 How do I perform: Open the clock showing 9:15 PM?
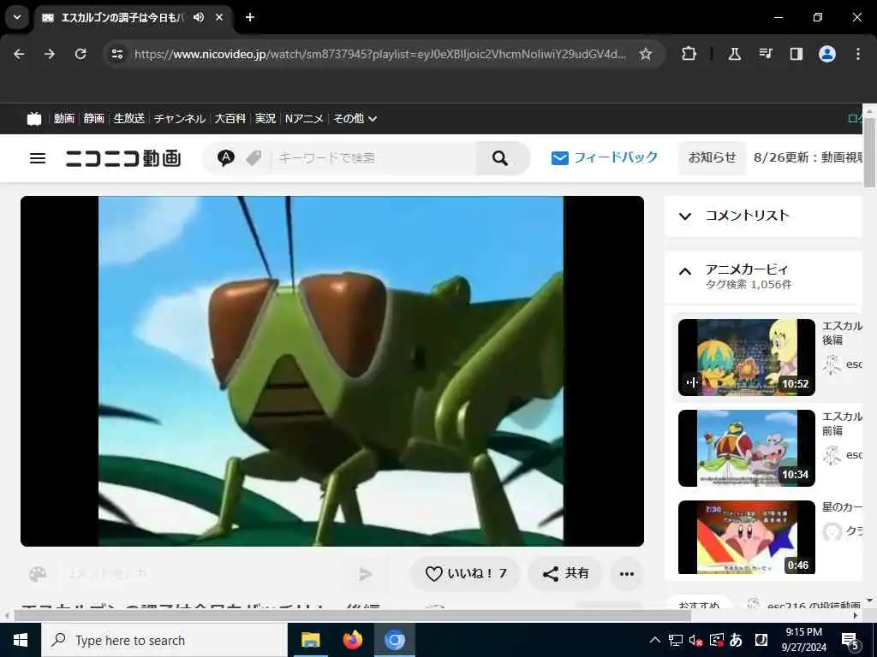[x=803, y=640]
